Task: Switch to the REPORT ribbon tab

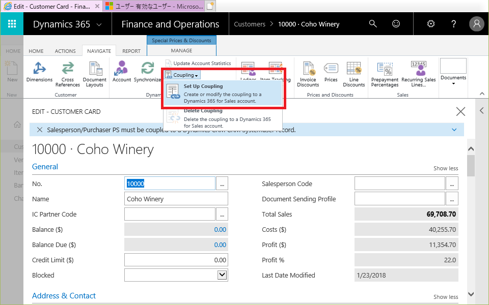Action: tap(131, 51)
